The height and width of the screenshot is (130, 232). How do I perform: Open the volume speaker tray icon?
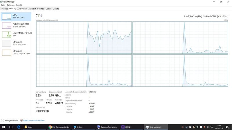pos(208,127)
